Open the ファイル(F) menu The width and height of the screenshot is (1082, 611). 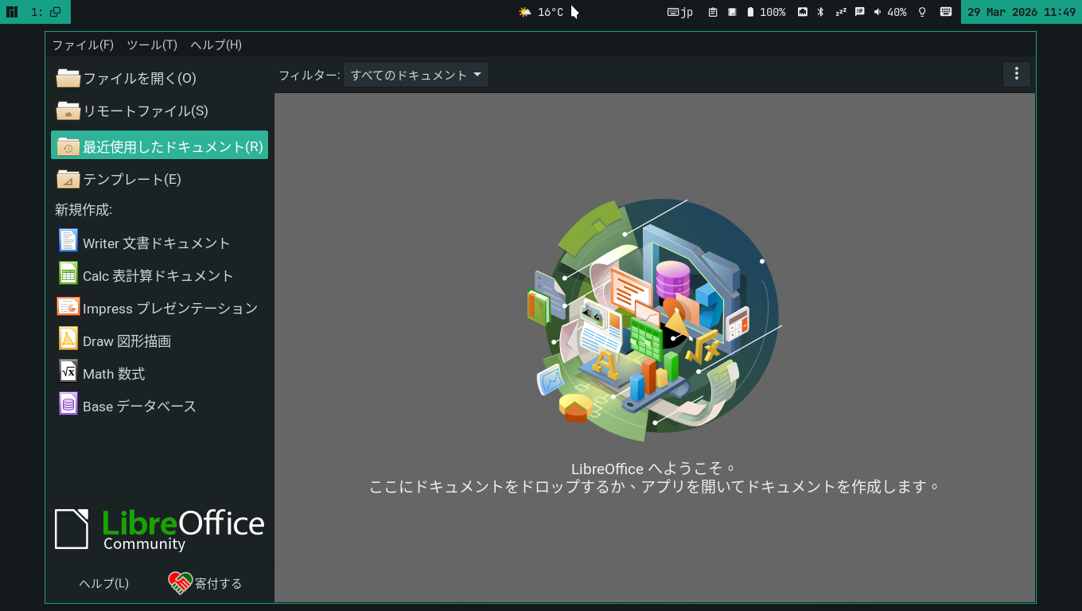tap(83, 45)
